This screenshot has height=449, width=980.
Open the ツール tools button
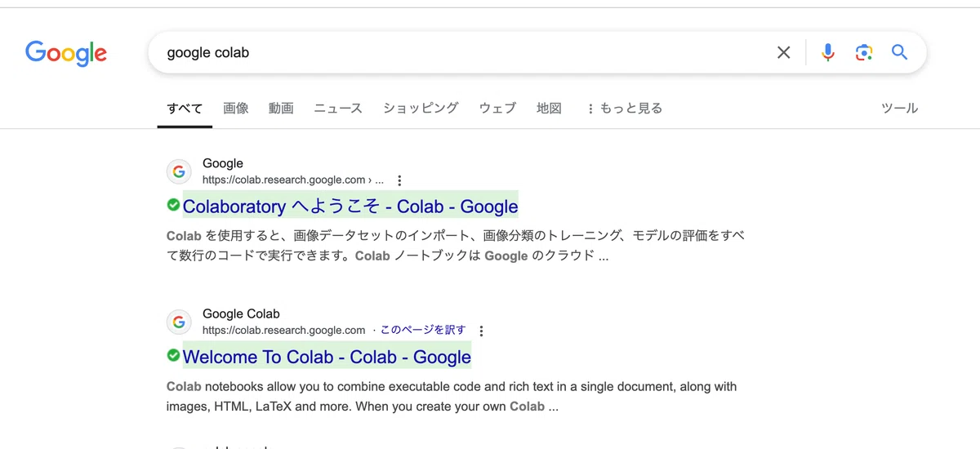(899, 108)
